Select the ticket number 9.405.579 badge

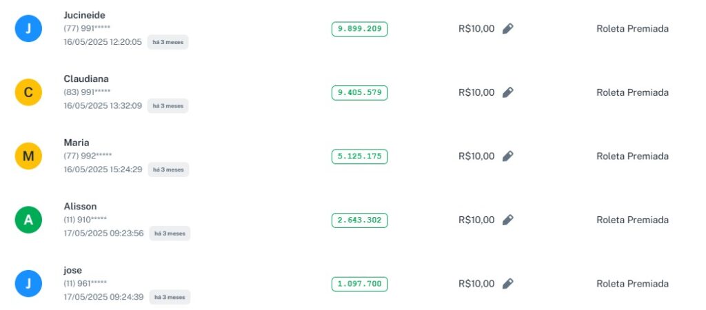(359, 92)
